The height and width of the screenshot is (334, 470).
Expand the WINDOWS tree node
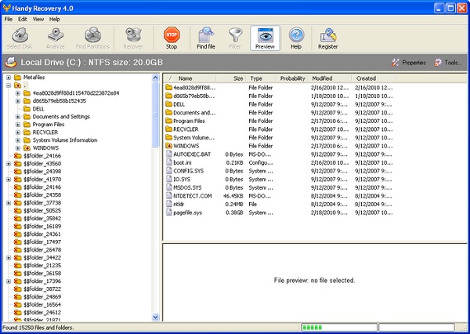18,147
